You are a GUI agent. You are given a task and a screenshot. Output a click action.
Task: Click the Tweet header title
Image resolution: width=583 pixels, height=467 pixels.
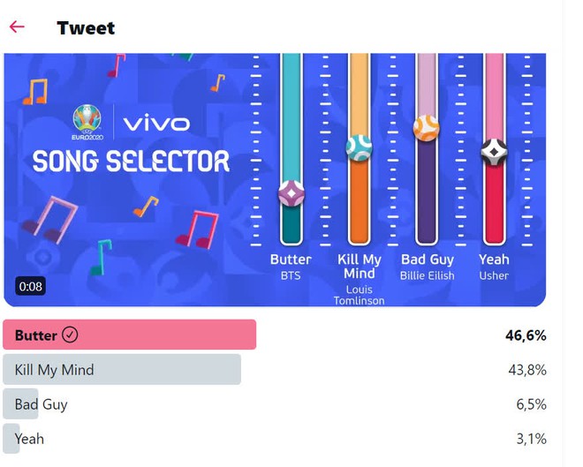86,27
